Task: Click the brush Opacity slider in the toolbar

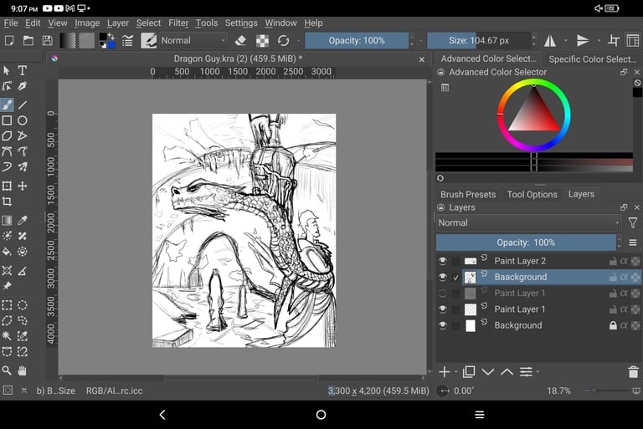Action: click(x=356, y=40)
